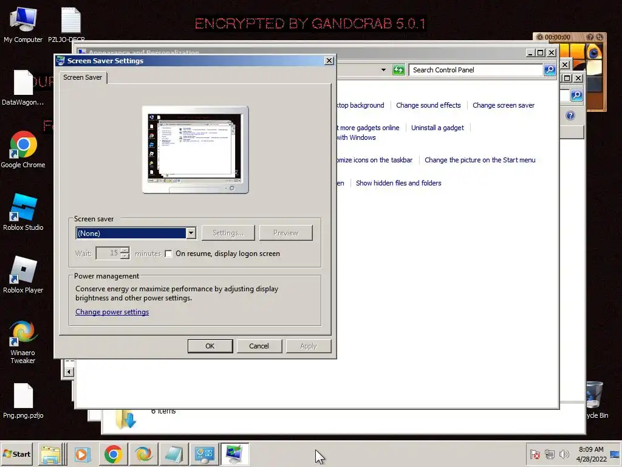Screen dimensions: 622x467
Task: Maximize the Appearance and Personalization window
Action: click(540, 52)
